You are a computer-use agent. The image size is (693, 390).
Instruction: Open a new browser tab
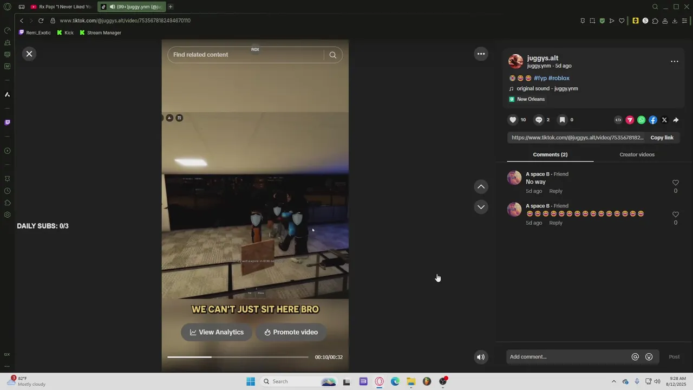click(x=171, y=6)
